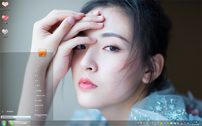Select 运行... in the Start menu
The width and height of the screenshot is (202, 126).
point(37,110)
